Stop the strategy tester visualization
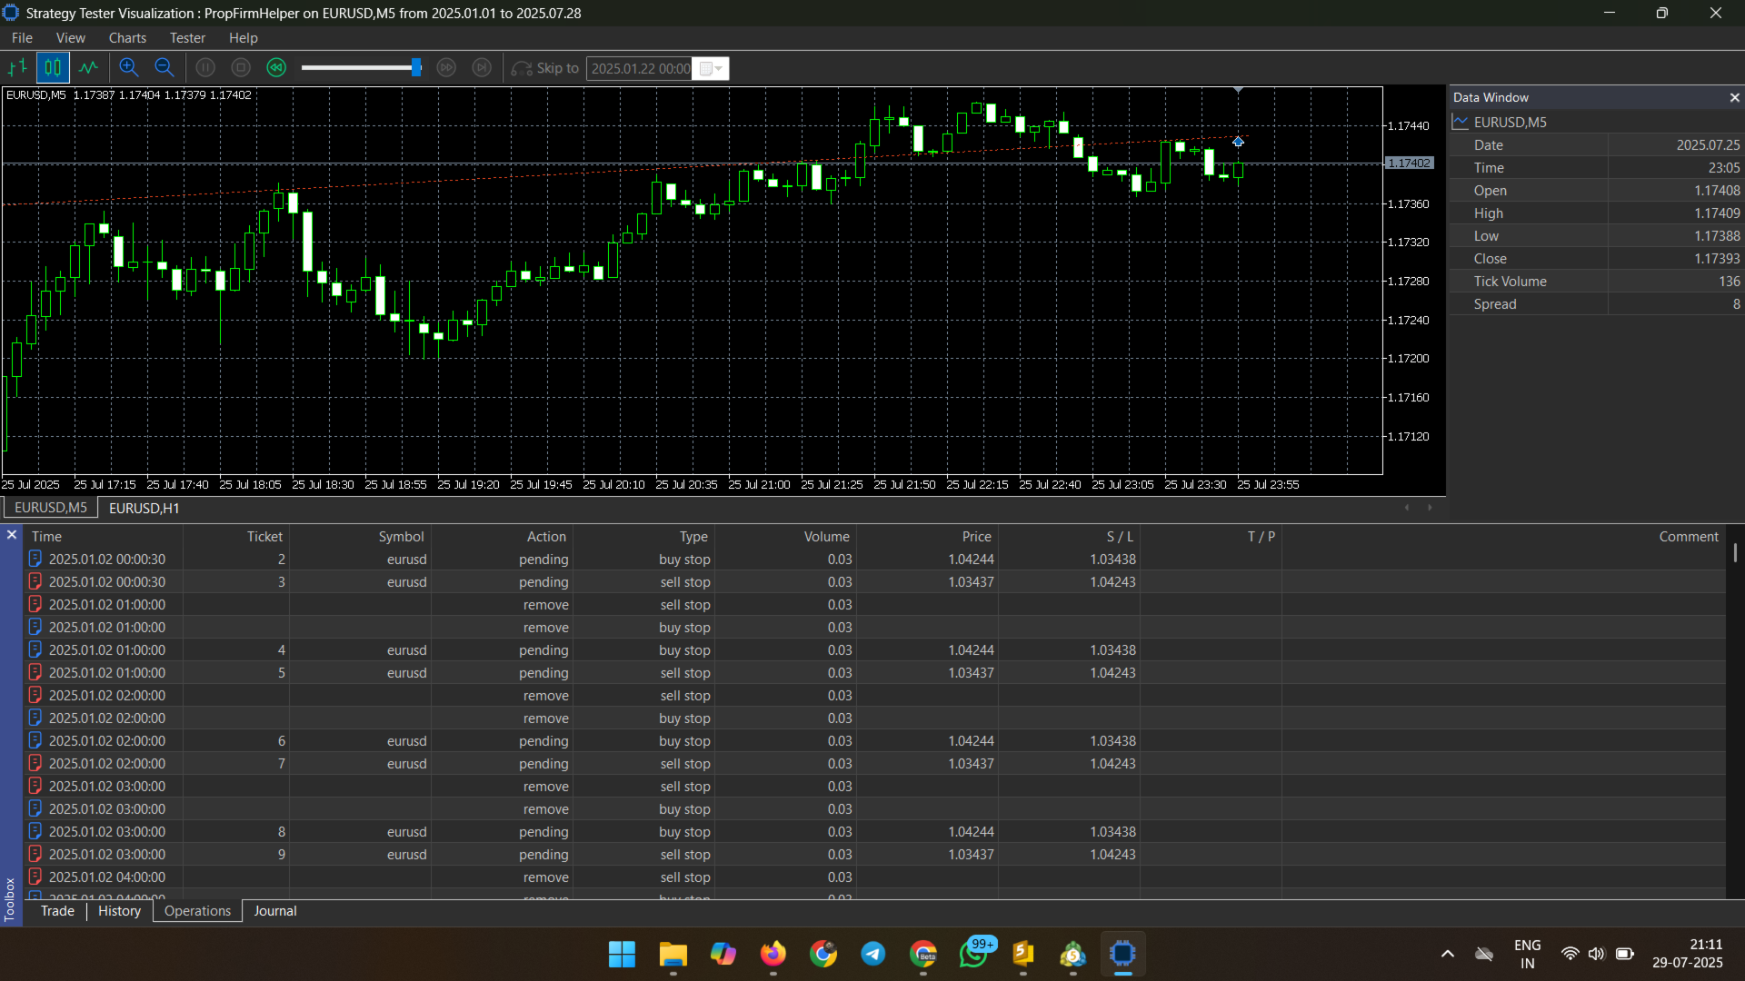The width and height of the screenshot is (1745, 981). click(241, 67)
